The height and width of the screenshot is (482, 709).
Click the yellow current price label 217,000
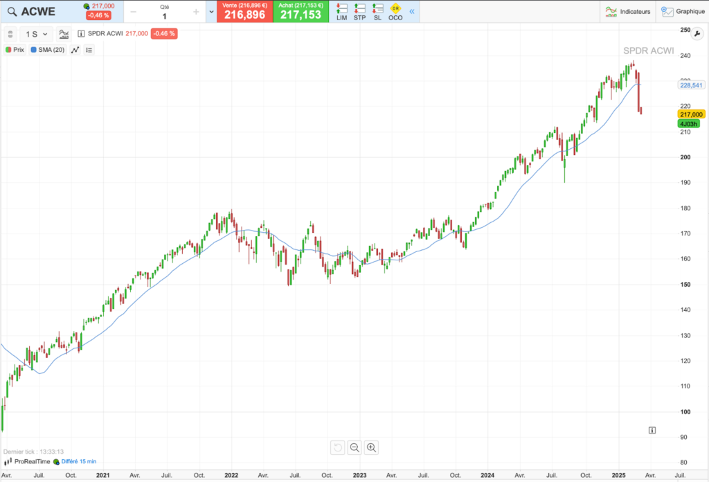pos(692,114)
